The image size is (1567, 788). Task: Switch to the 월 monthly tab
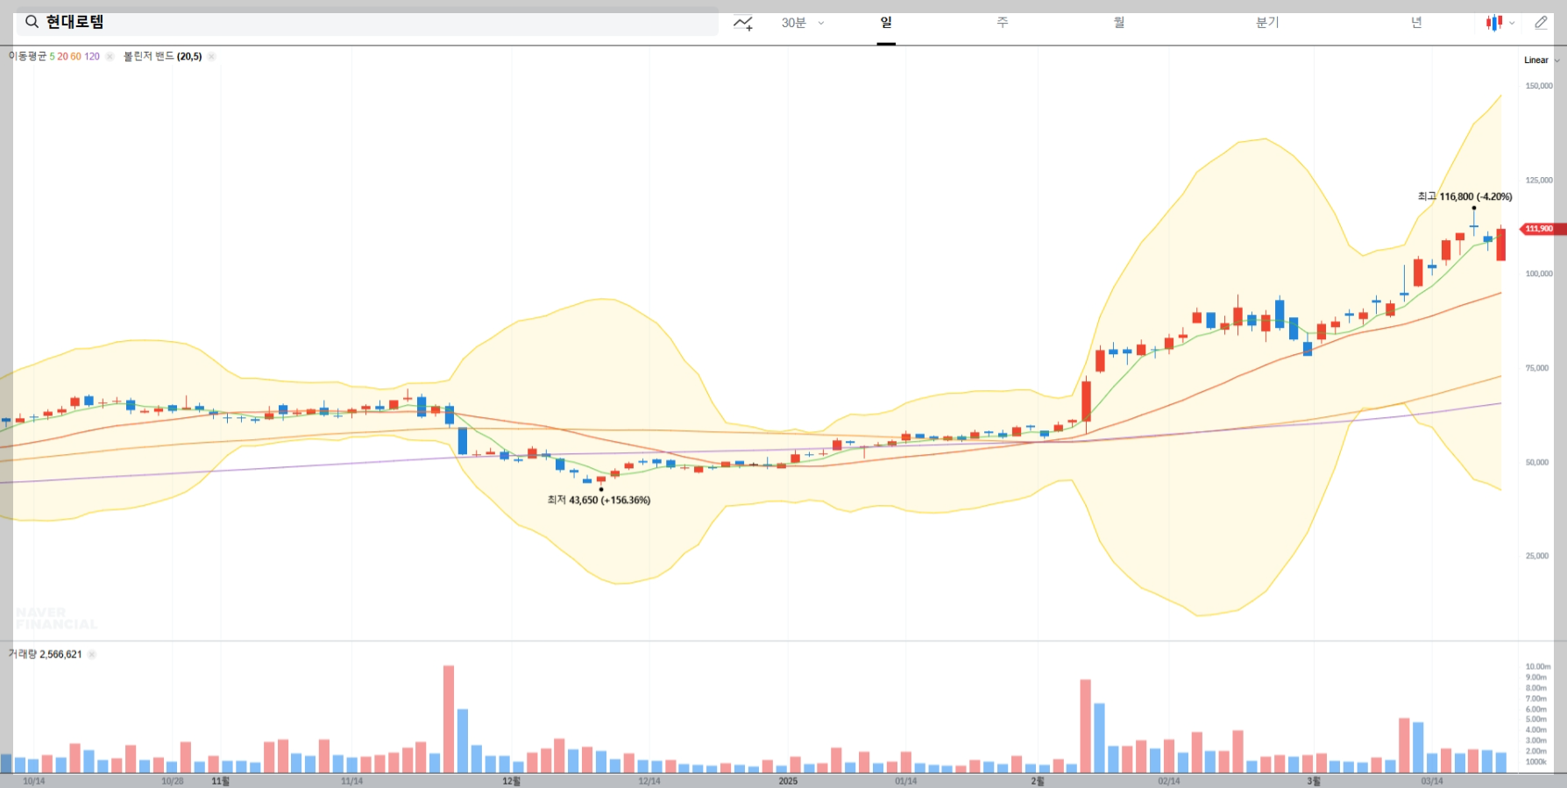1119,23
